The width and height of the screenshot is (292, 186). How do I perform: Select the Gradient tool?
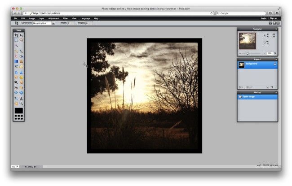click(16, 61)
